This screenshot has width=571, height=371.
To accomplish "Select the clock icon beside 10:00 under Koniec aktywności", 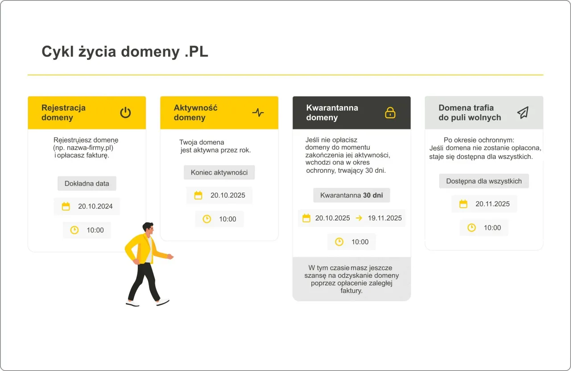I will [207, 219].
